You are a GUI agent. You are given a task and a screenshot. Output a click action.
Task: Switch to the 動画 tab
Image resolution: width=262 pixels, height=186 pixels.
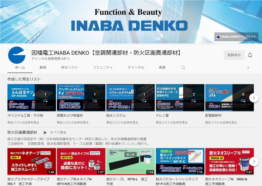[43, 67]
